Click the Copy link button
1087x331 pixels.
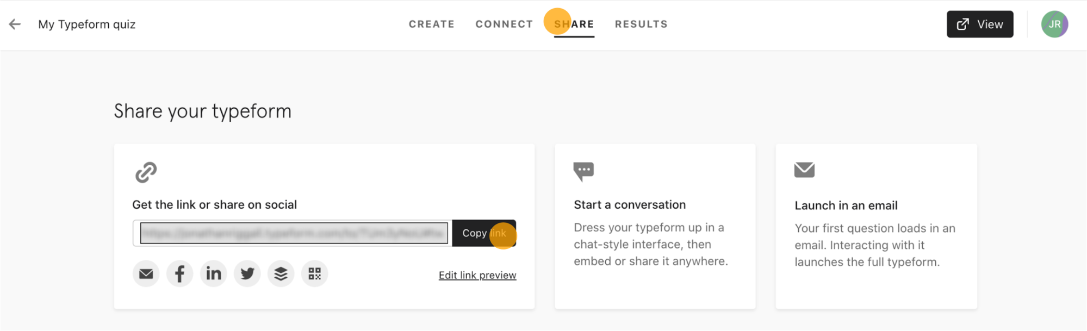484,233
